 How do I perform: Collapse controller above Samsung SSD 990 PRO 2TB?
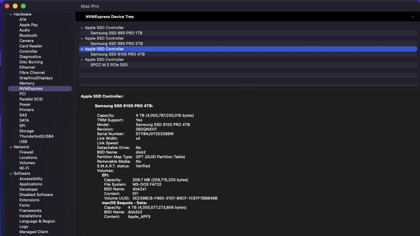(82, 39)
